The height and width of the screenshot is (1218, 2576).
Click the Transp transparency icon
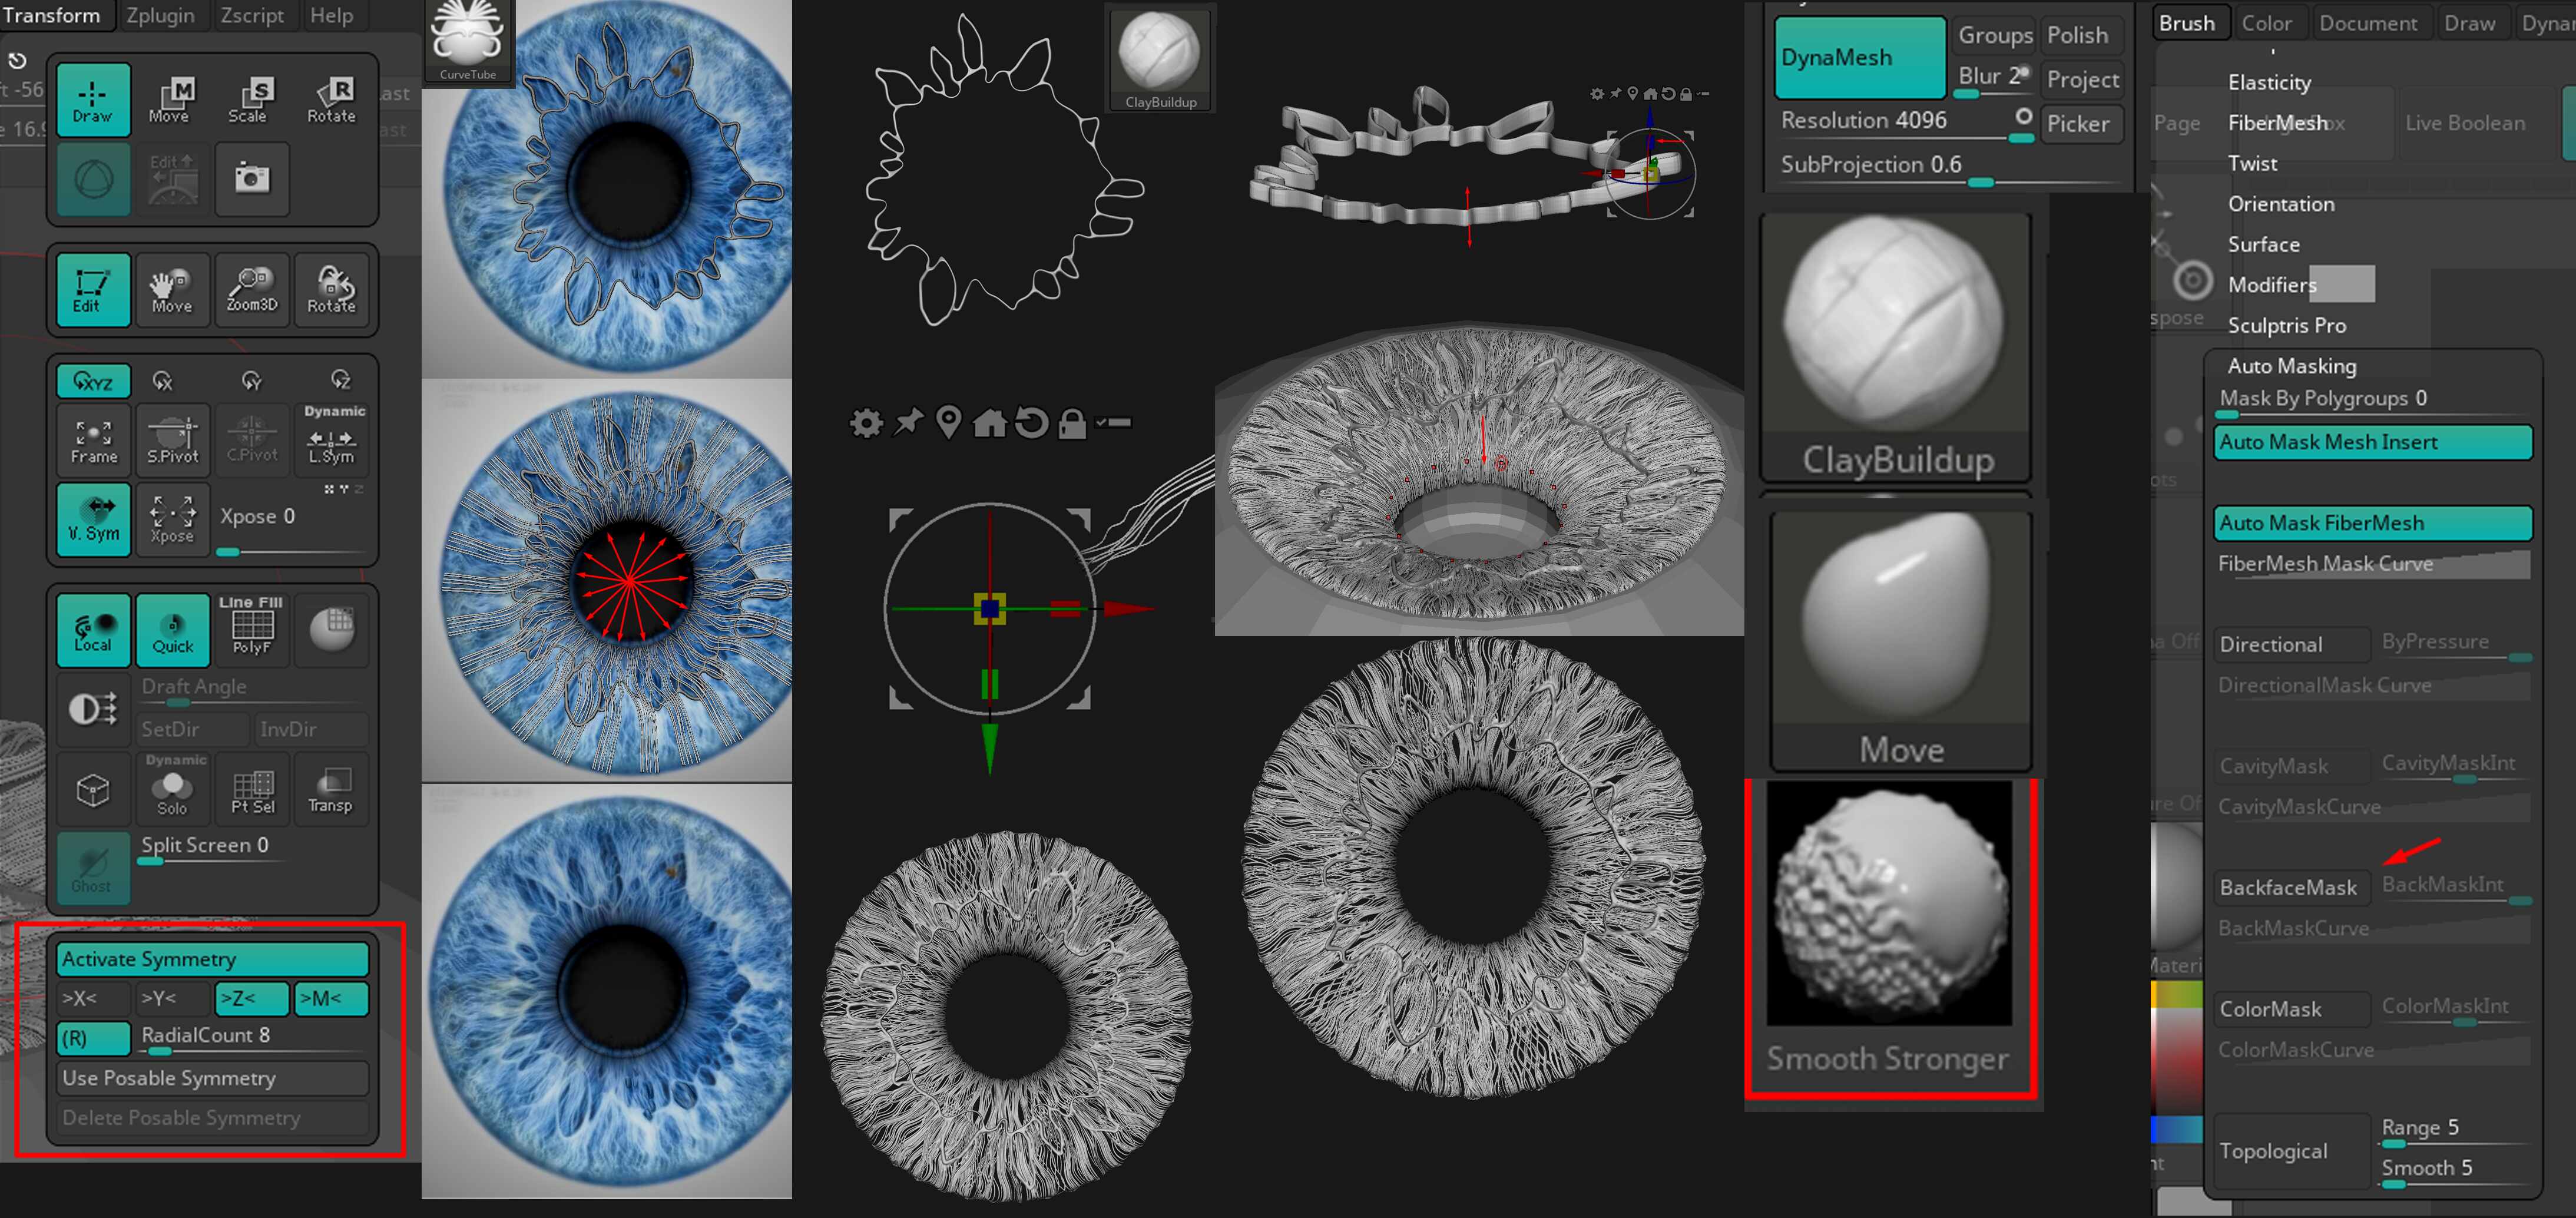click(330, 789)
